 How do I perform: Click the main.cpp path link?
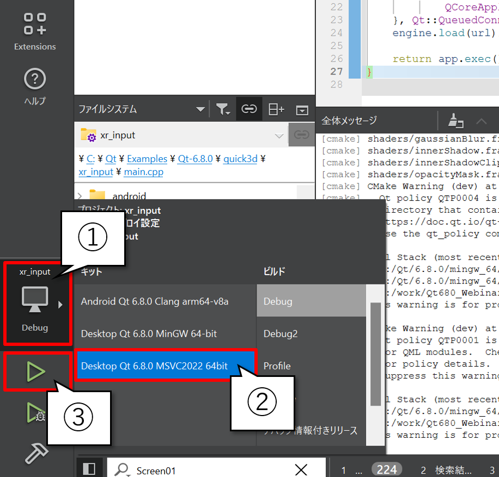143,172
